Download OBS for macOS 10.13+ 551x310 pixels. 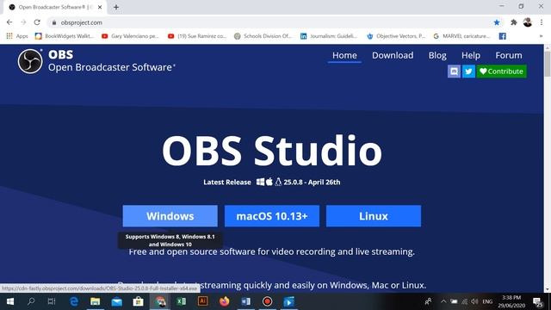pos(272,216)
